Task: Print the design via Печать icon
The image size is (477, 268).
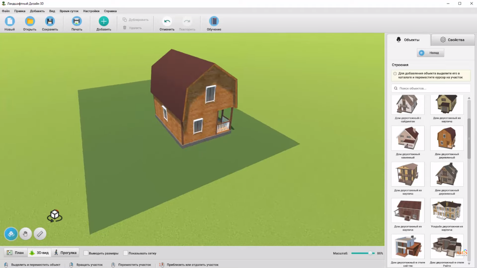Action: pyautogui.click(x=77, y=21)
